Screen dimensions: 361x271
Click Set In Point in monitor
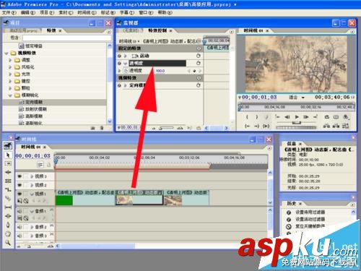pyautogui.click(x=247, y=117)
